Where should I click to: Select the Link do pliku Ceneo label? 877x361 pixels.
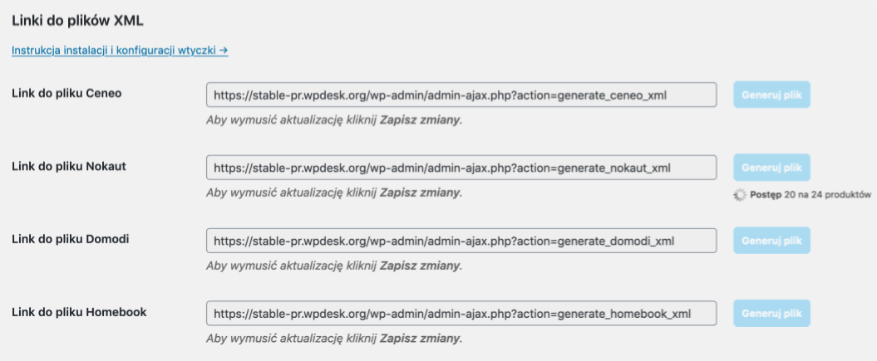coord(67,93)
